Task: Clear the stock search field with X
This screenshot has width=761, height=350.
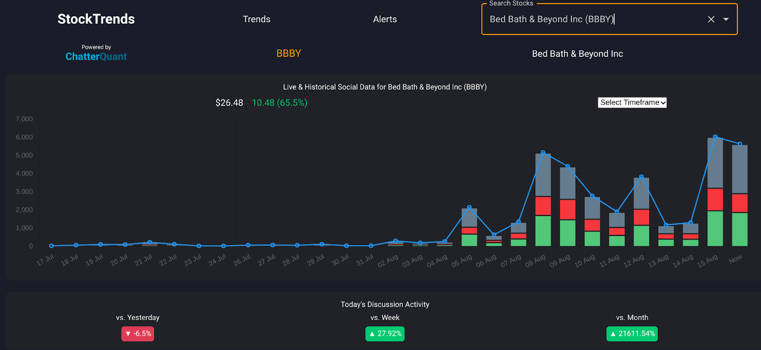Action: [x=711, y=19]
